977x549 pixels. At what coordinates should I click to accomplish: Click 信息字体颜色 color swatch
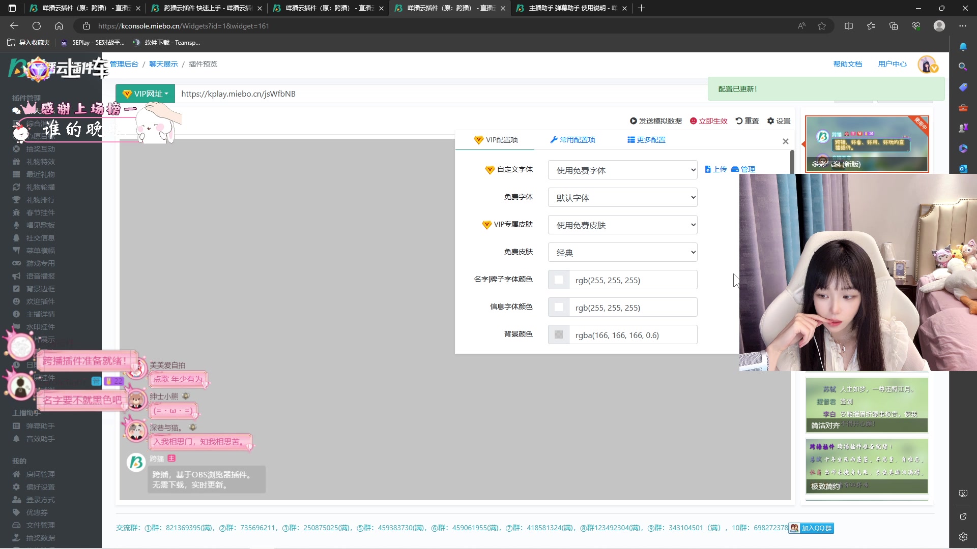point(559,308)
